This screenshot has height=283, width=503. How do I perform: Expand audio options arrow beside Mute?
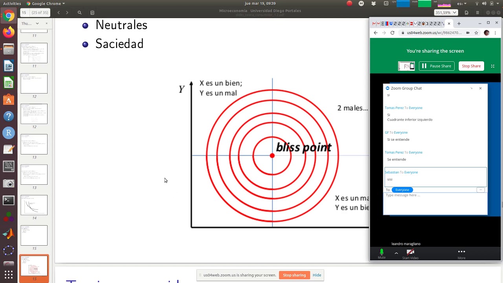pos(396,253)
